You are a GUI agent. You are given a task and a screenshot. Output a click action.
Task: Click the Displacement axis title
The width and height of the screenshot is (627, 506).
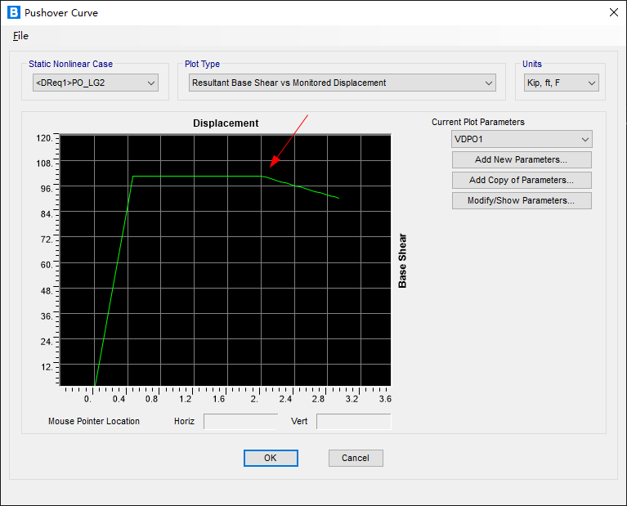(x=226, y=123)
